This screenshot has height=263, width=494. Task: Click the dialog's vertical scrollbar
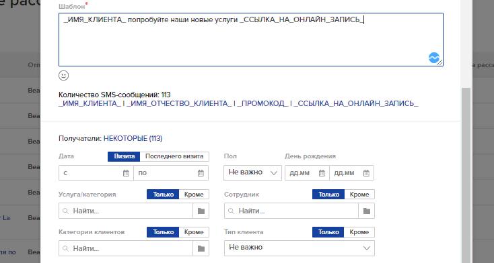coord(466,175)
